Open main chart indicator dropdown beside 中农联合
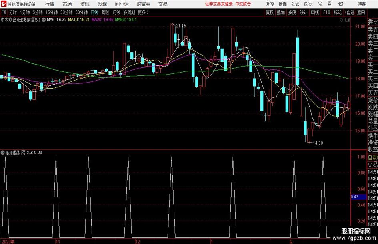Image resolution: width=378 pixels, height=244 pixels. click(44, 20)
